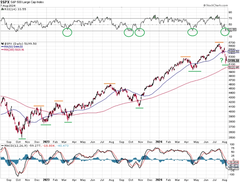Click the green RSI circle at April 2024

pyautogui.click(x=192, y=32)
